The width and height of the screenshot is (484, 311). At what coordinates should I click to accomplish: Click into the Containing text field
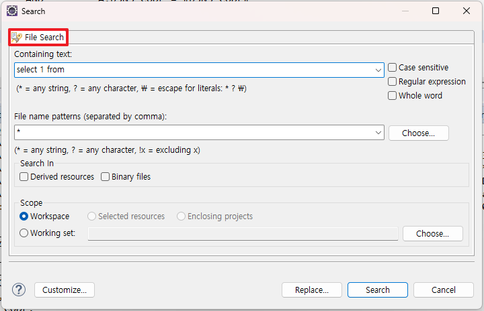pyautogui.click(x=195, y=70)
